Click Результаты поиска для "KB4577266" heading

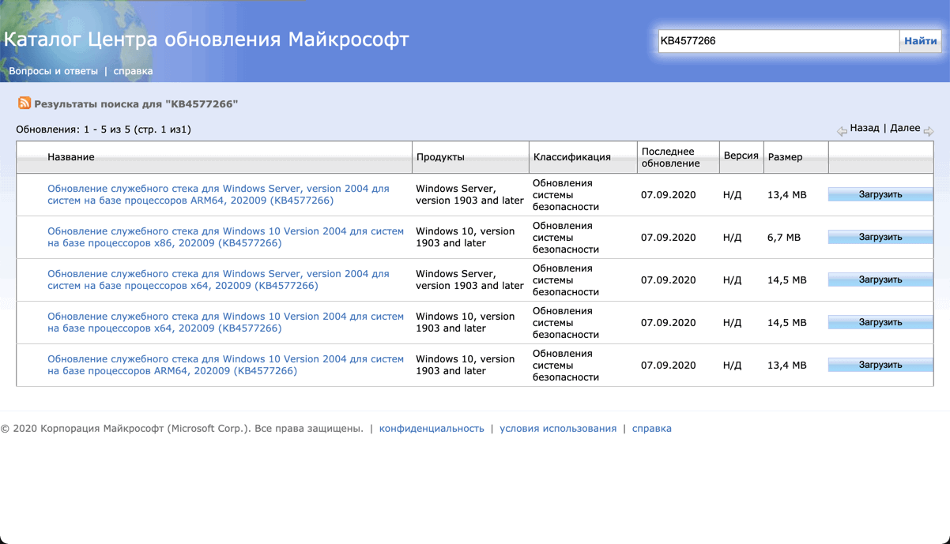point(136,103)
